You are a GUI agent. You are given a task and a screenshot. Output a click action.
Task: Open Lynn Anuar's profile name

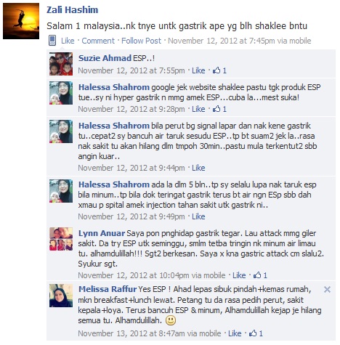(x=102, y=233)
